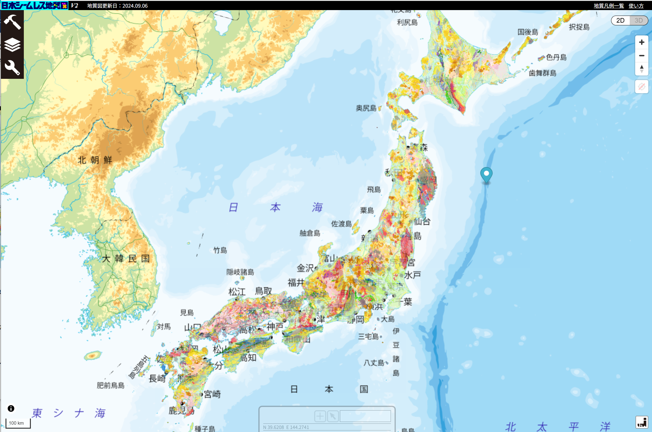Viewport: 652px width, 432px height.
Task: Select the 2D view mode
Action: pos(620,20)
